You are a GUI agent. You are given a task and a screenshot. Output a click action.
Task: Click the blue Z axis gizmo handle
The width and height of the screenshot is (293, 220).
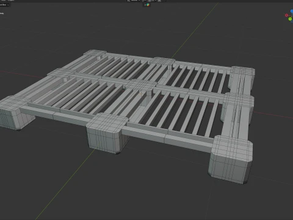[292, 11]
